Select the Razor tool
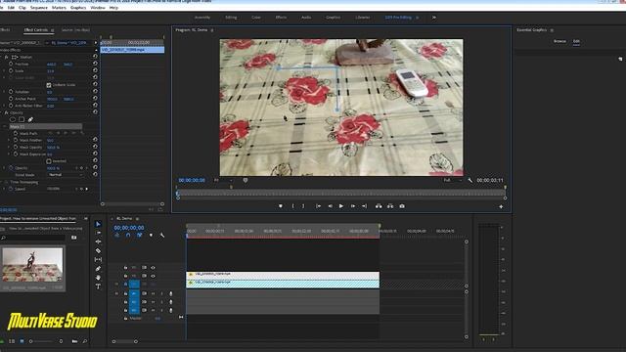 coord(98,250)
